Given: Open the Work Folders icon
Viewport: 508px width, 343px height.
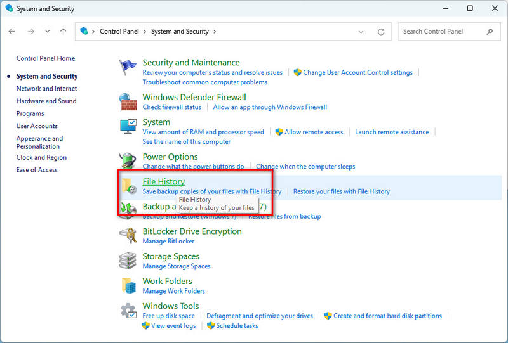Looking at the screenshot, I should pos(128,286).
